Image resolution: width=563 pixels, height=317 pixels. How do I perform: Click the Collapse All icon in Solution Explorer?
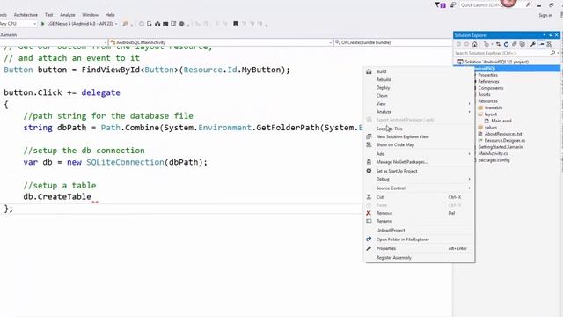514,44
